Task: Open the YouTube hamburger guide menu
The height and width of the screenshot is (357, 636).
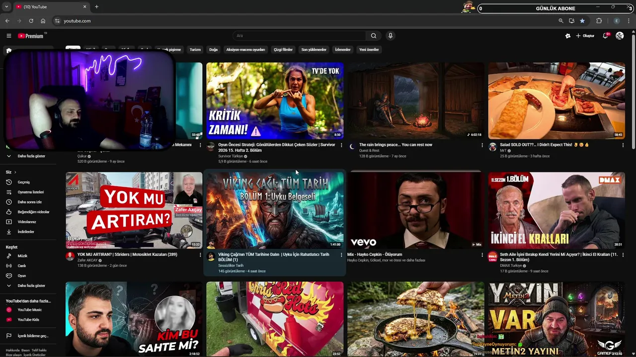Action: coord(8,36)
